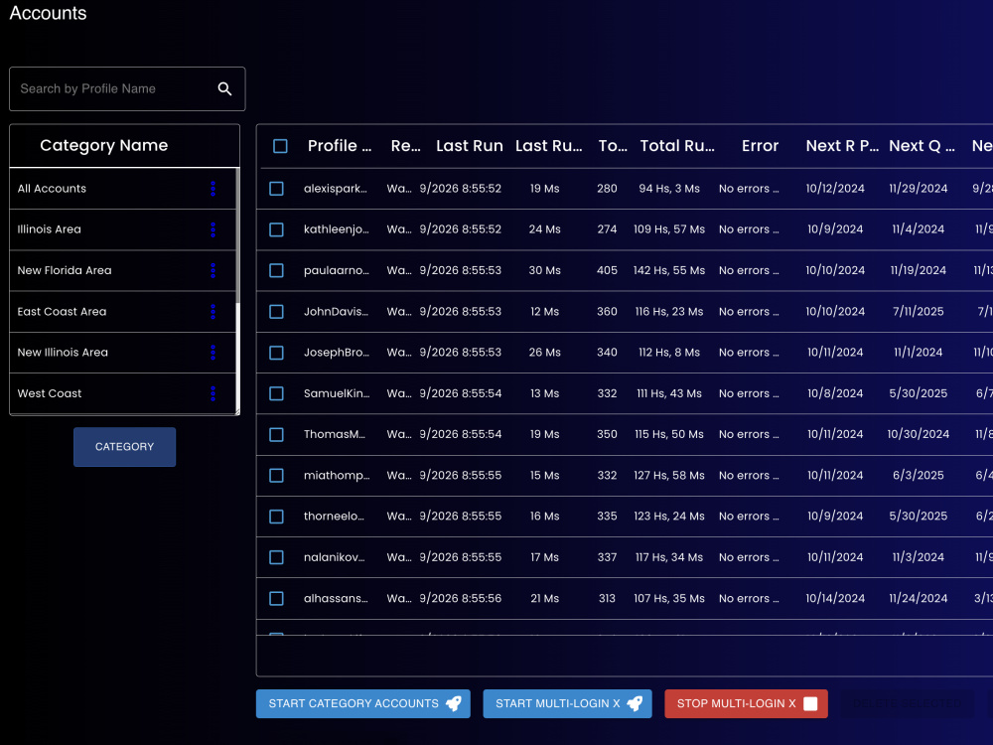
Task: Click Stop Multi-Login X button
Action: coord(746,704)
